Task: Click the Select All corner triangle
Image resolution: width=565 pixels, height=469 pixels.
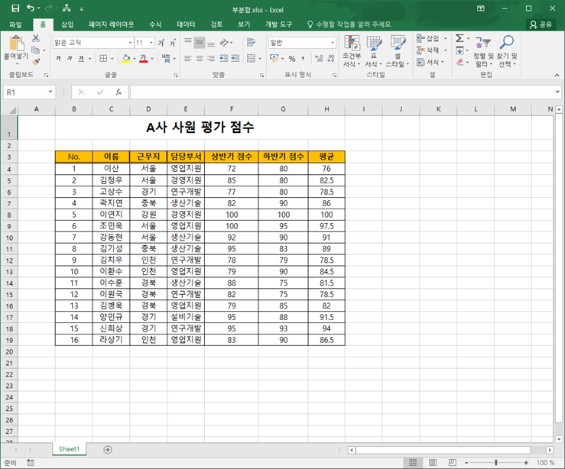Action: 11,110
